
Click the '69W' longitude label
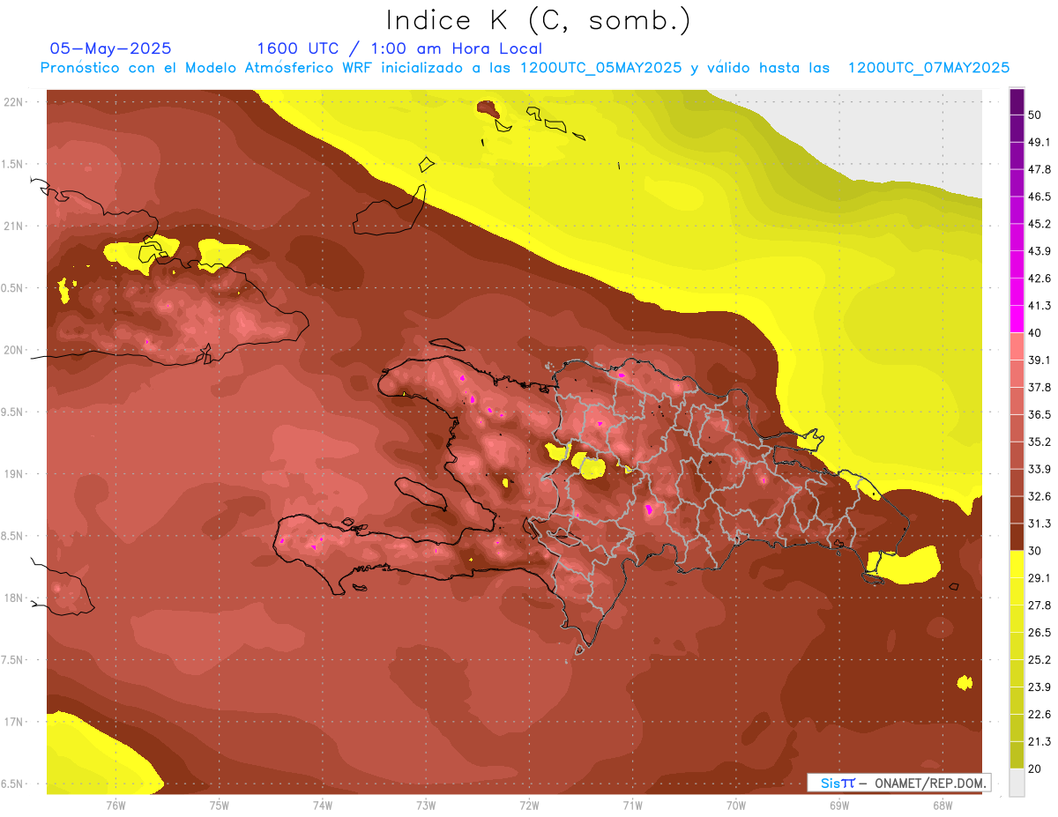click(839, 805)
